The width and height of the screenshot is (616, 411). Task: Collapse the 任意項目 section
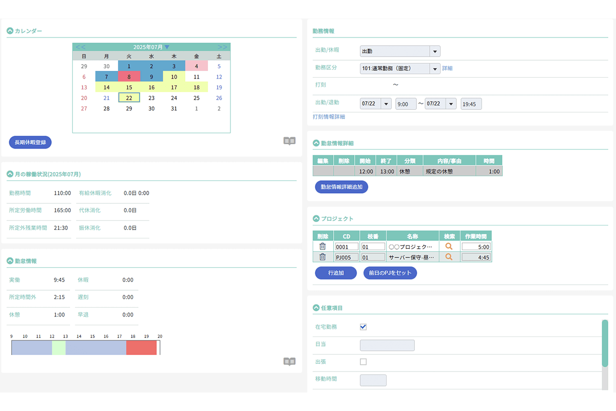[316, 308]
